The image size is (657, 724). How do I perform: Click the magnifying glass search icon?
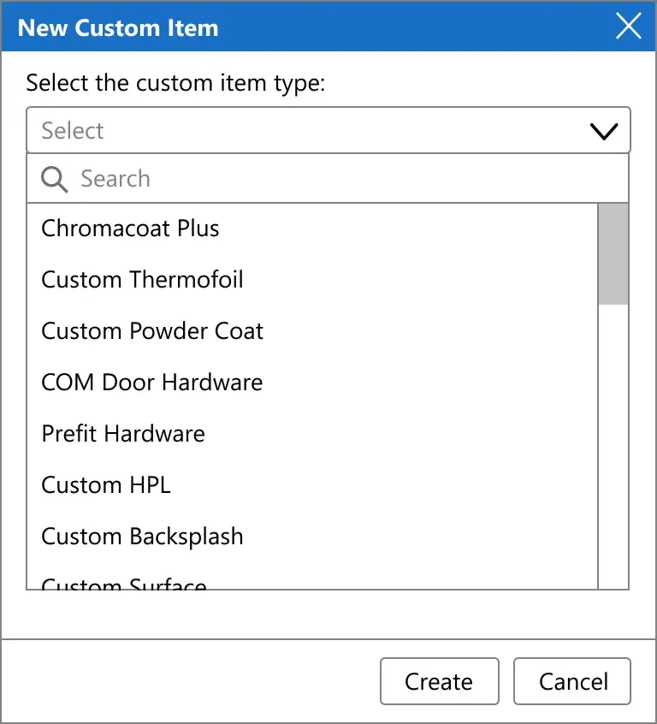click(54, 179)
